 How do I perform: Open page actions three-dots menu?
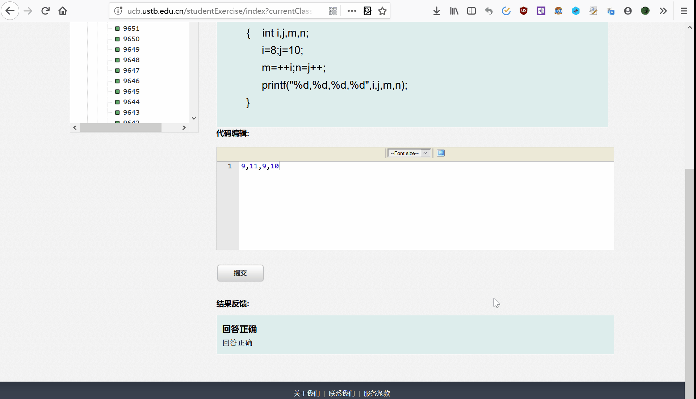pos(352,11)
